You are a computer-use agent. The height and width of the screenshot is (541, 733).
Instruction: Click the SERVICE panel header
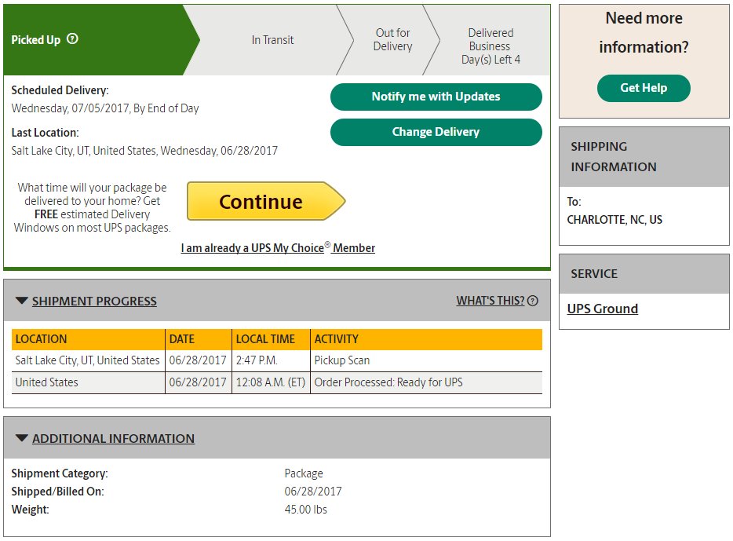pos(644,274)
